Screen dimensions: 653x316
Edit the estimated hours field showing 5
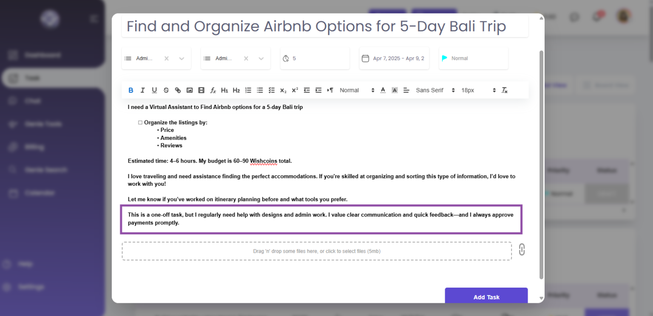click(315, 59)
